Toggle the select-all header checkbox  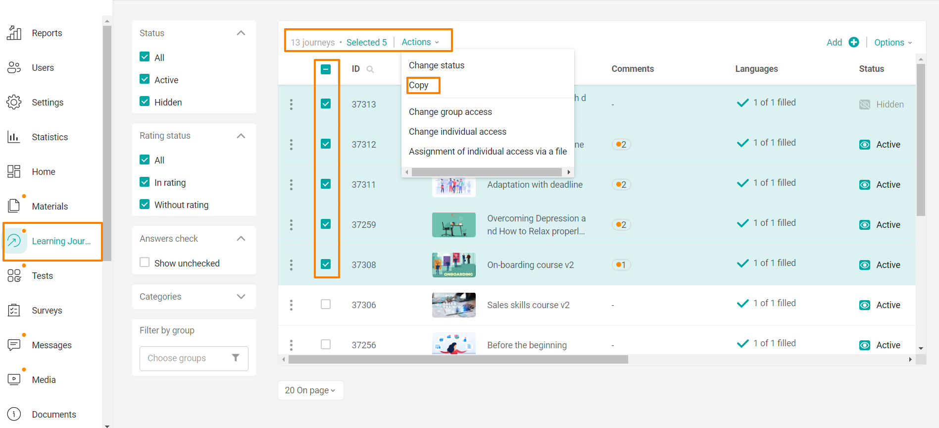[x=326, y=69]
